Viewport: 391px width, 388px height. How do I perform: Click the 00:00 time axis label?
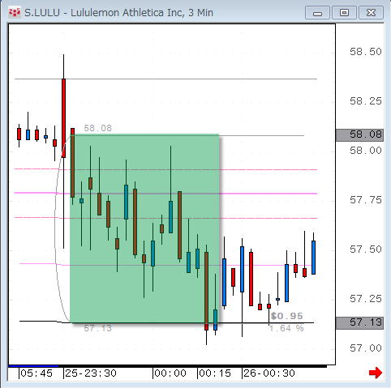pos(170,373)
